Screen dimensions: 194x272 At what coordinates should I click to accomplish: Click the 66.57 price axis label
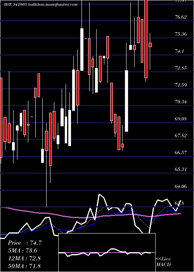(x=181, y=152)
